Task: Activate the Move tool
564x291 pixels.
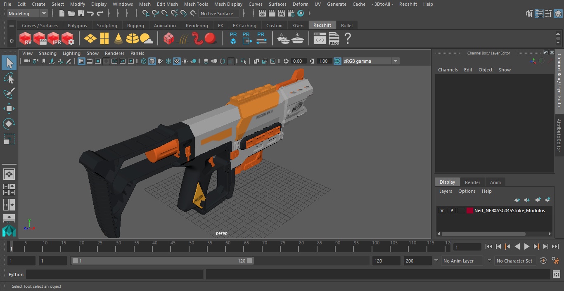Action: coord(9,109)
